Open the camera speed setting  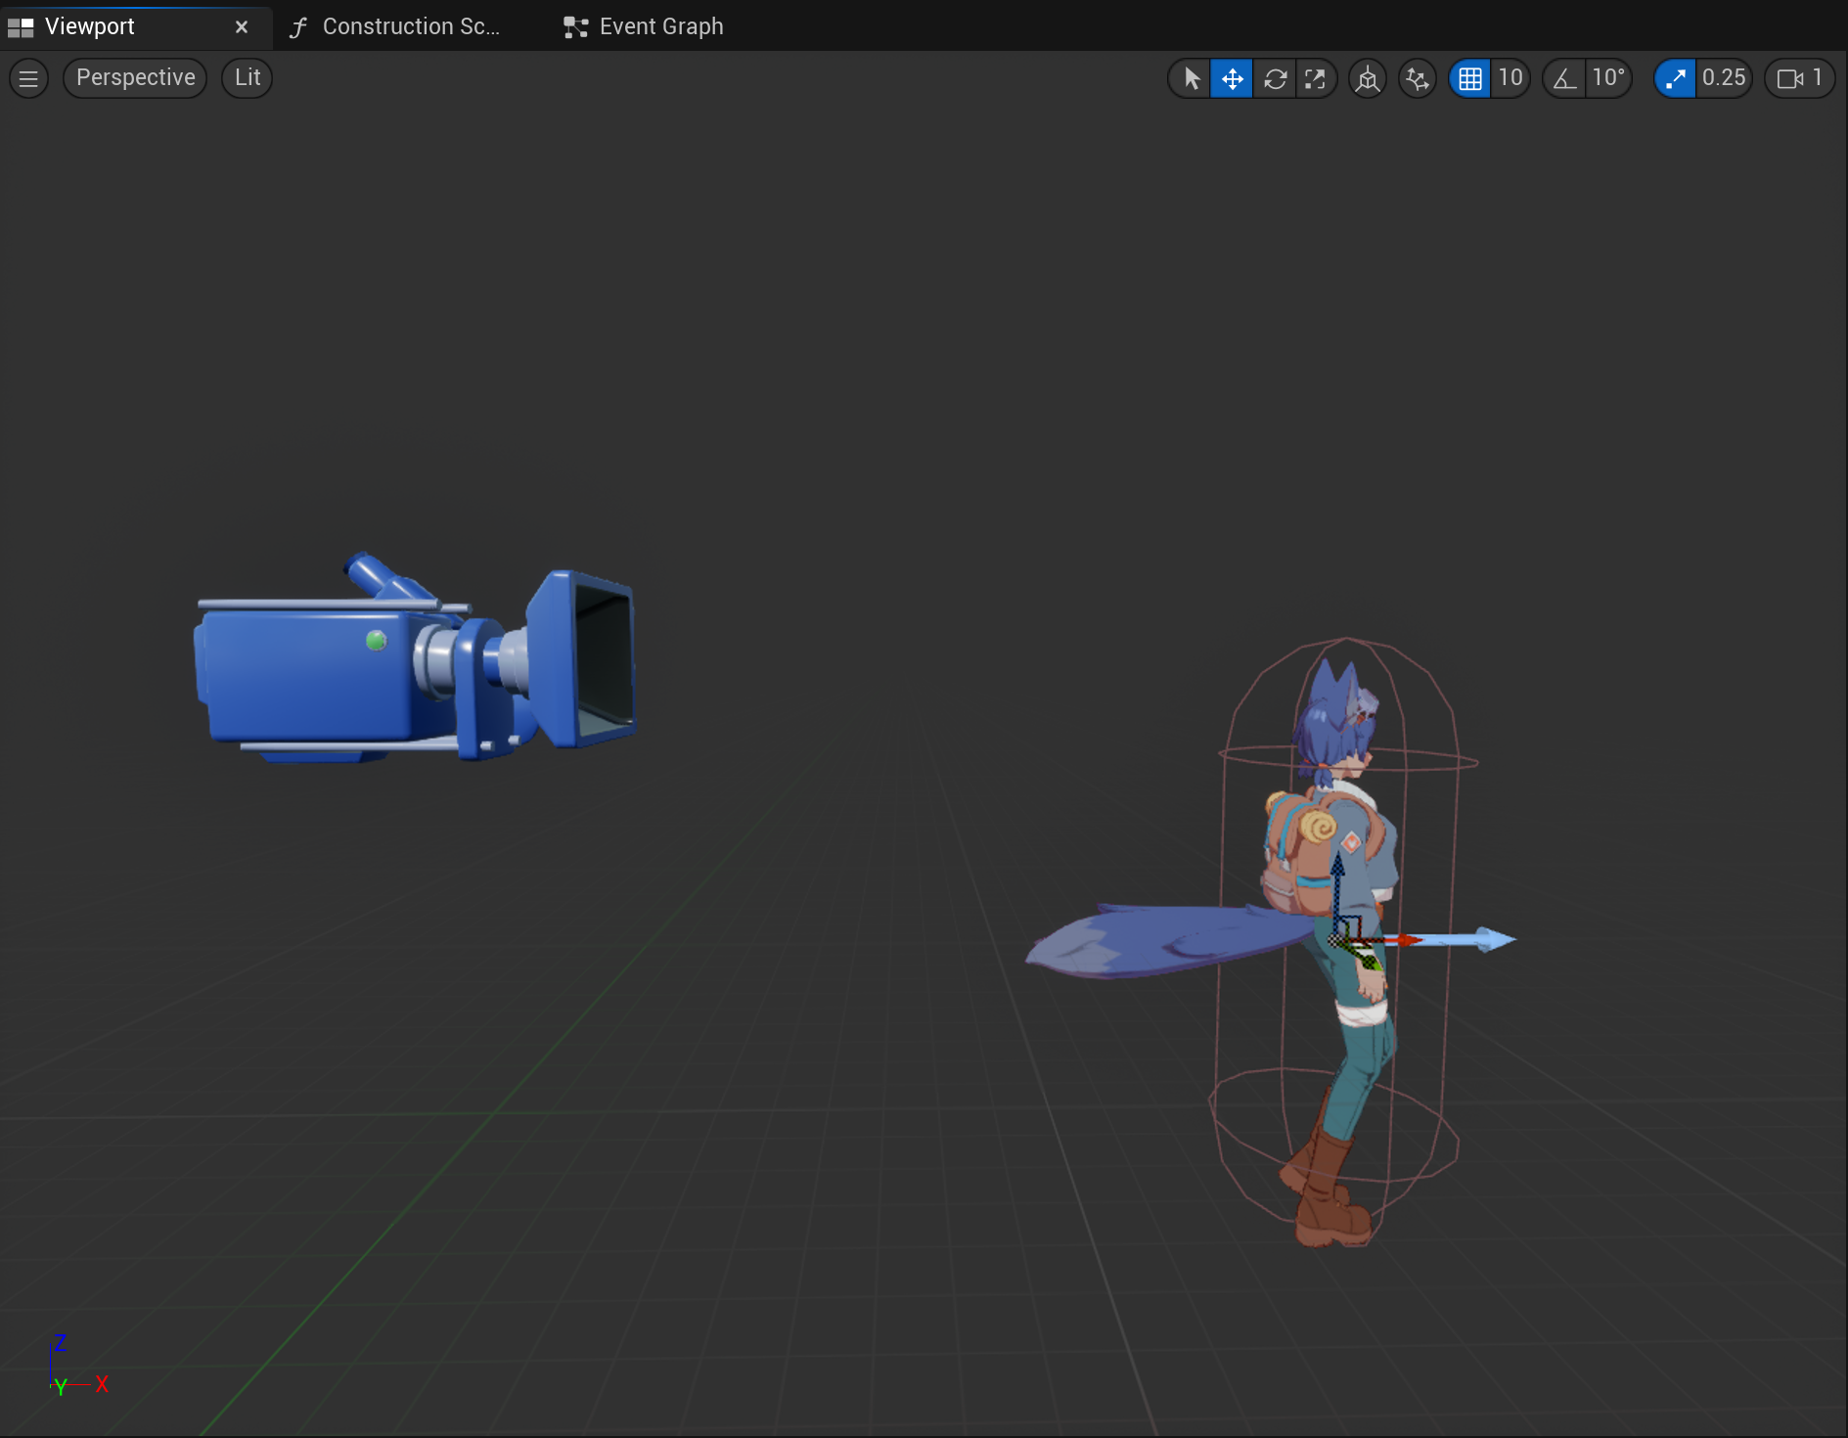[x=1799, y=78]
